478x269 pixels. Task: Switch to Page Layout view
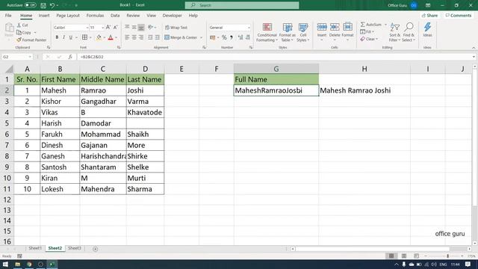[404, 256]
